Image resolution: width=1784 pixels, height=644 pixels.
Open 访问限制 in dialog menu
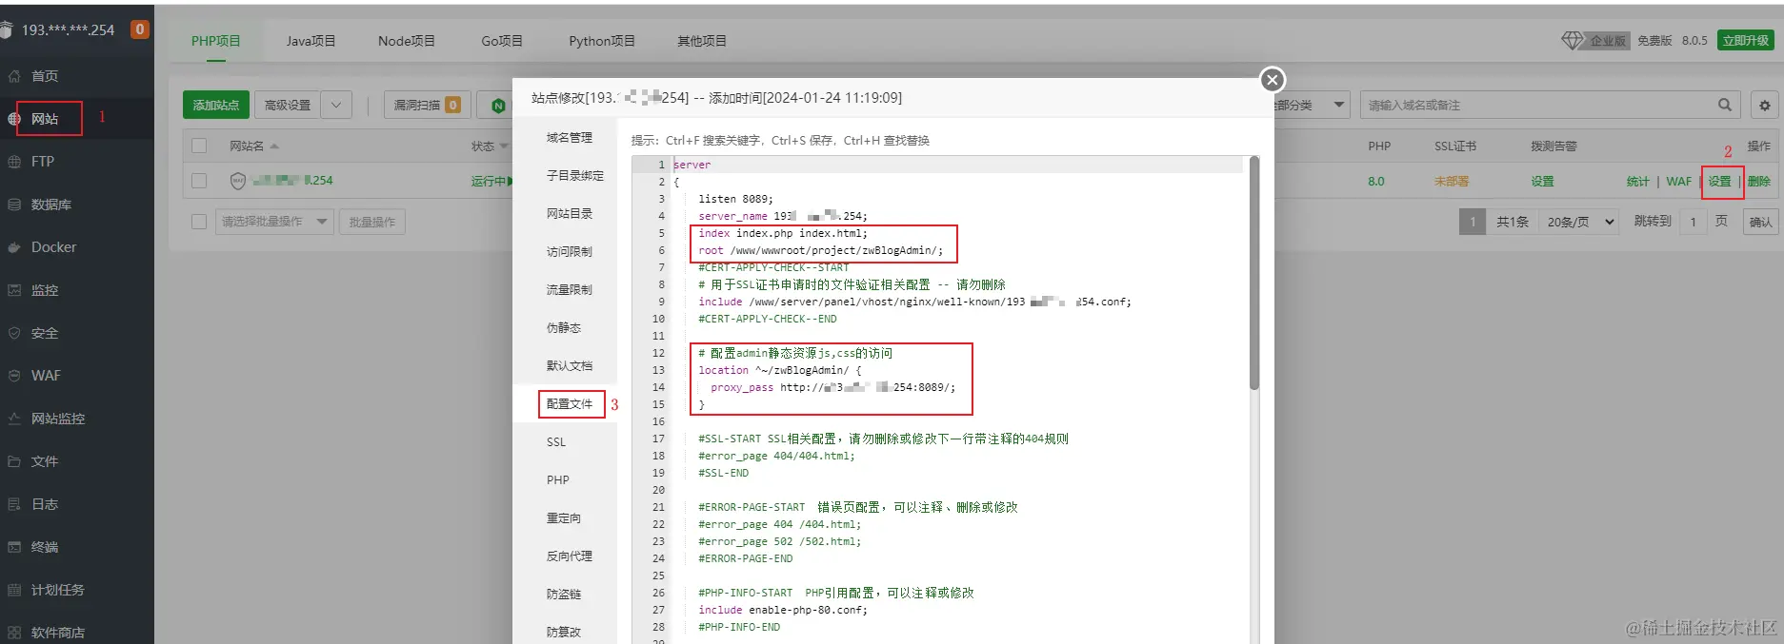[x=569, y=252]
